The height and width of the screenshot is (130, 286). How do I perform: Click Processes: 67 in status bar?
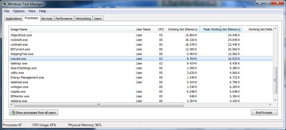[x=12, y=125]
